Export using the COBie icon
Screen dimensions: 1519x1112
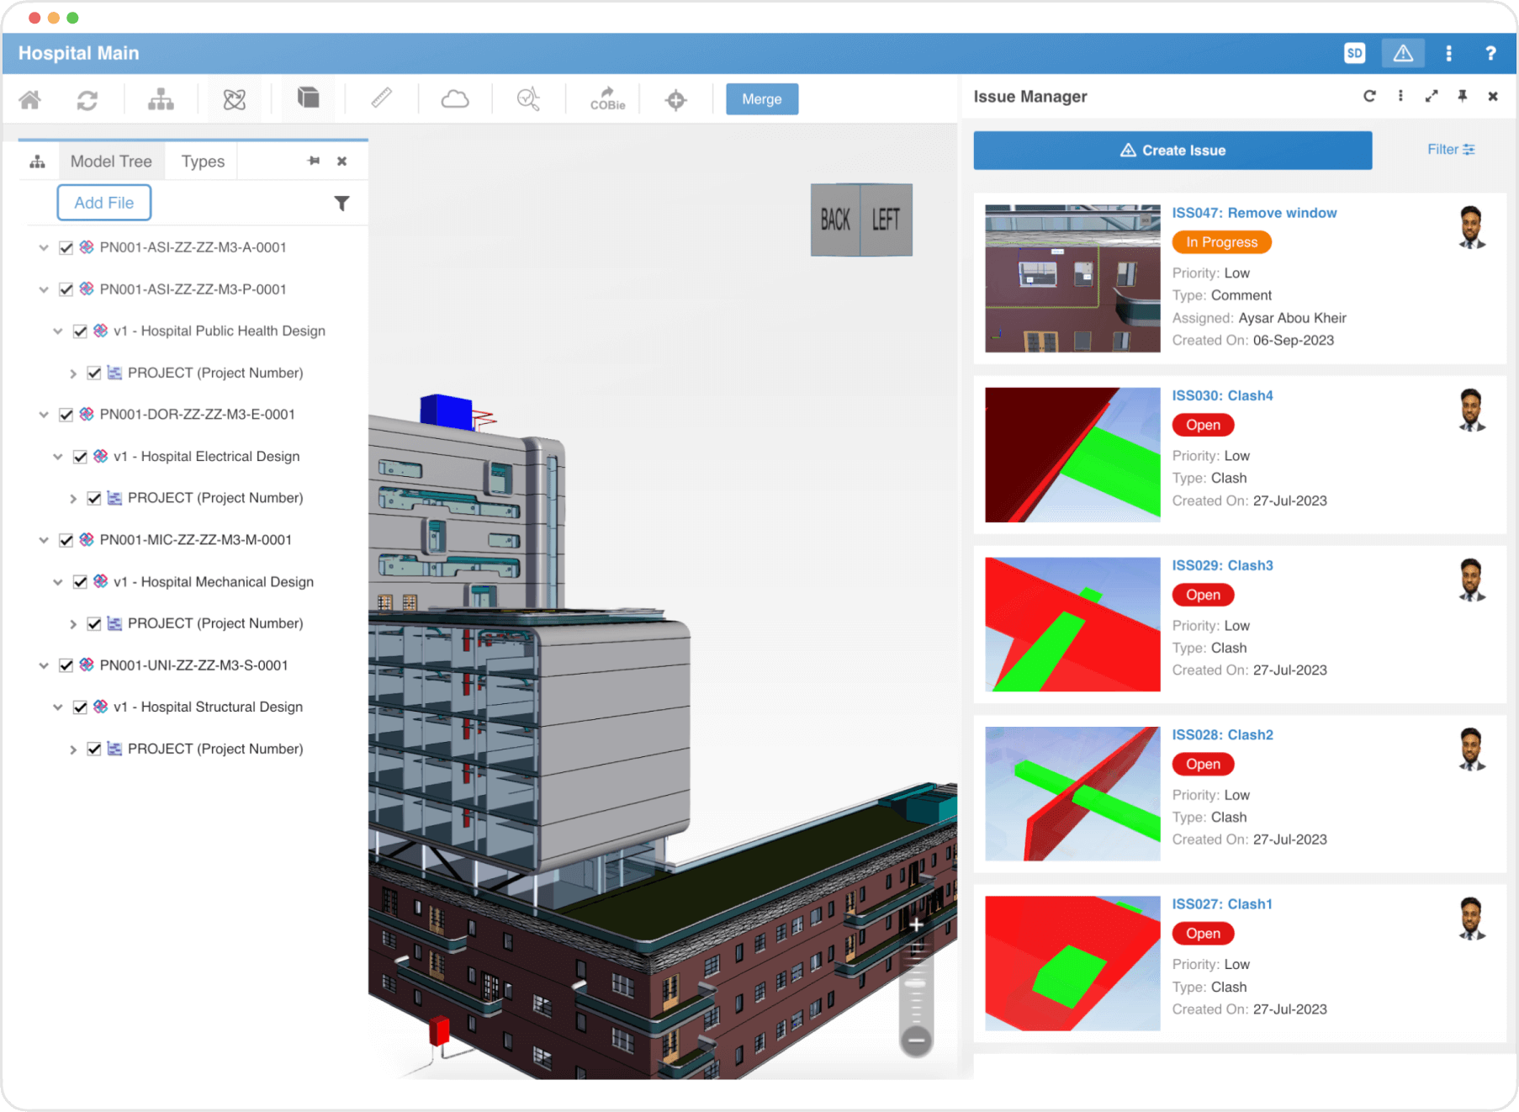pyautogui.click(x=607, y=99)
